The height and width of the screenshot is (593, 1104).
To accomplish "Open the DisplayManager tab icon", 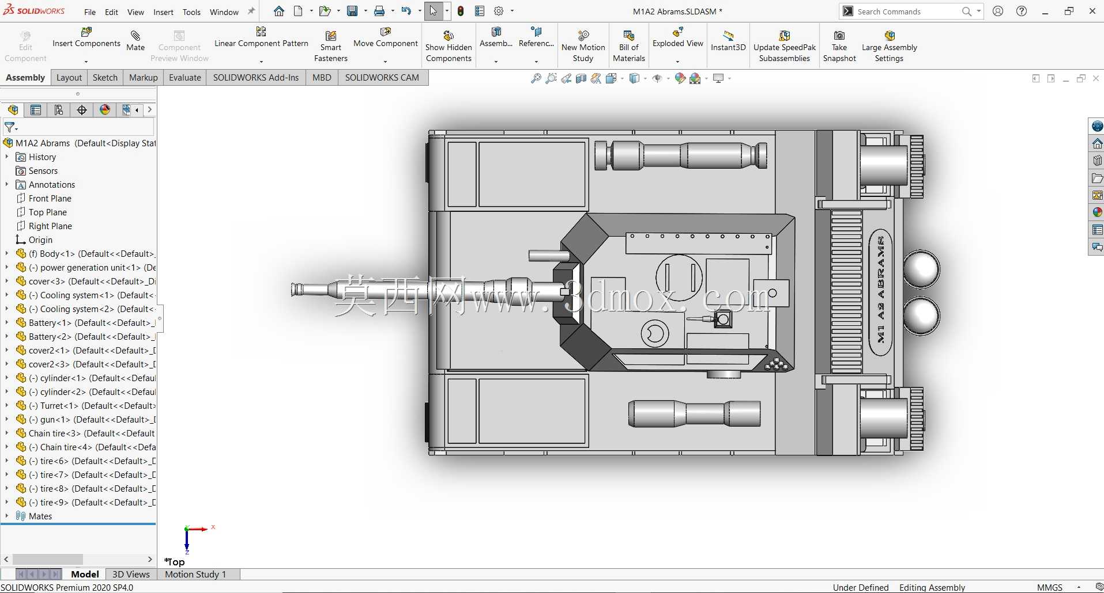I will click(x=105, y=110).
